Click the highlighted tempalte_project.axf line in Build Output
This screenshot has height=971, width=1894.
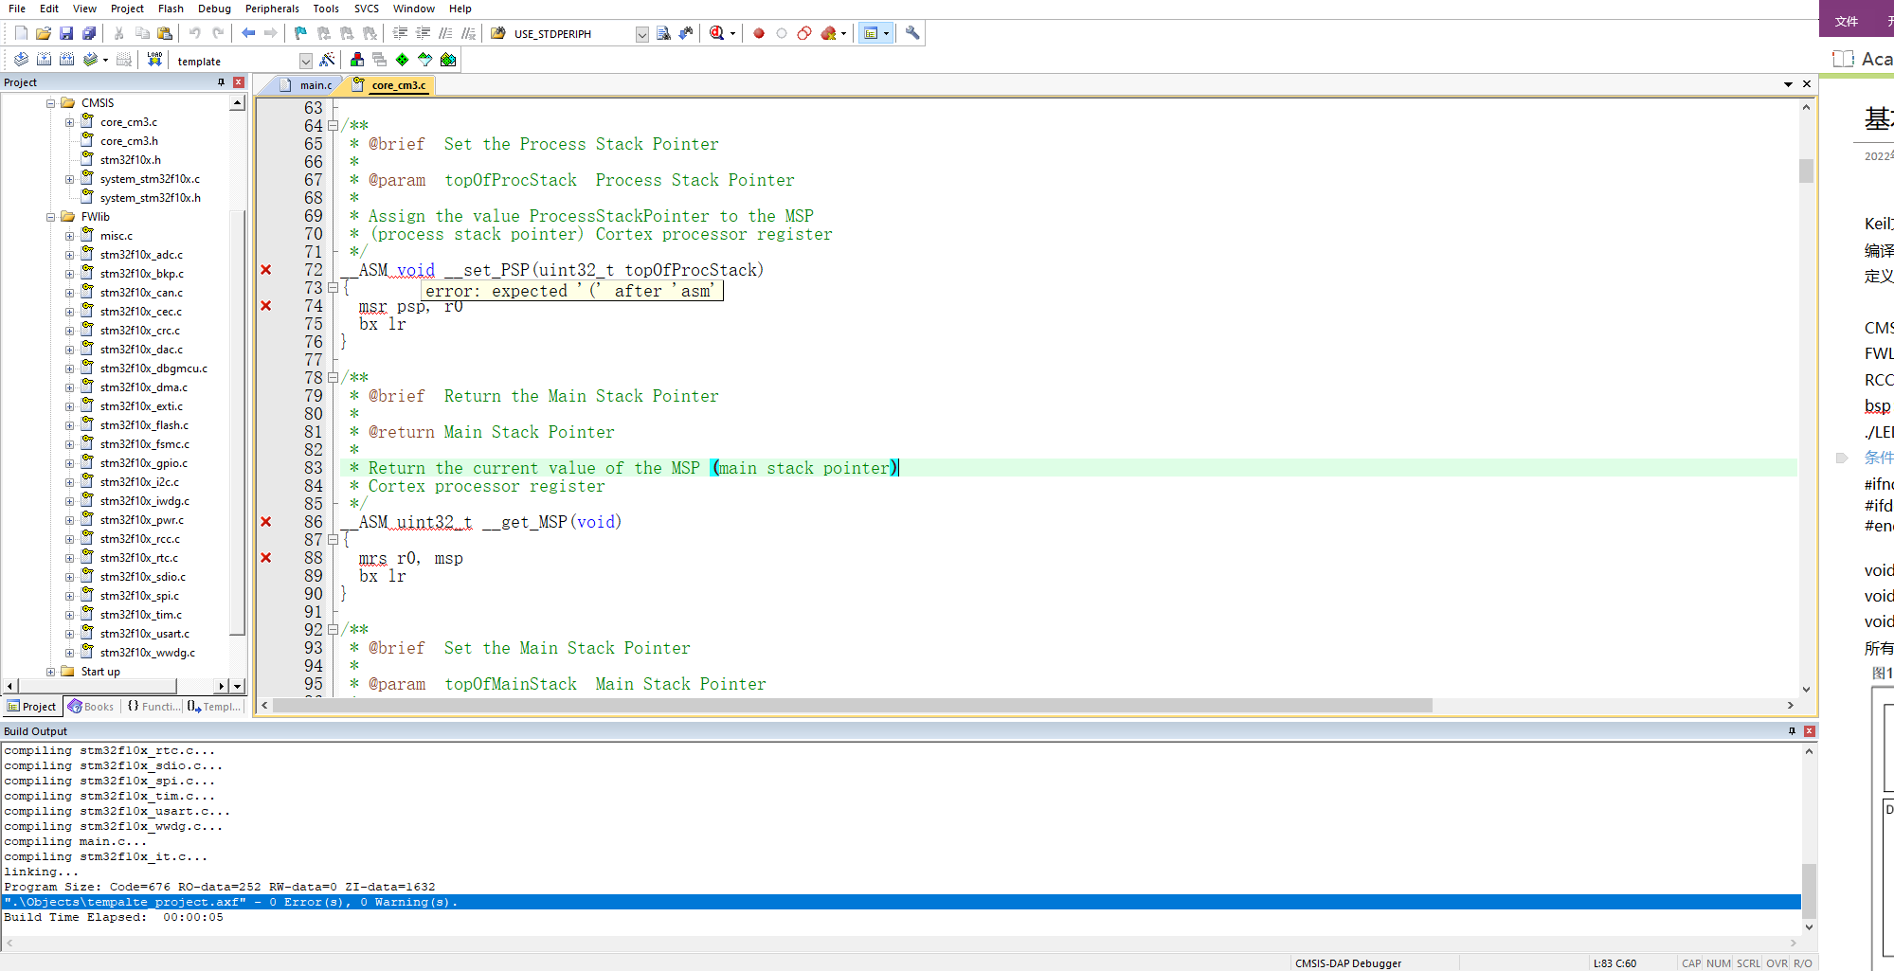(901, 902)
